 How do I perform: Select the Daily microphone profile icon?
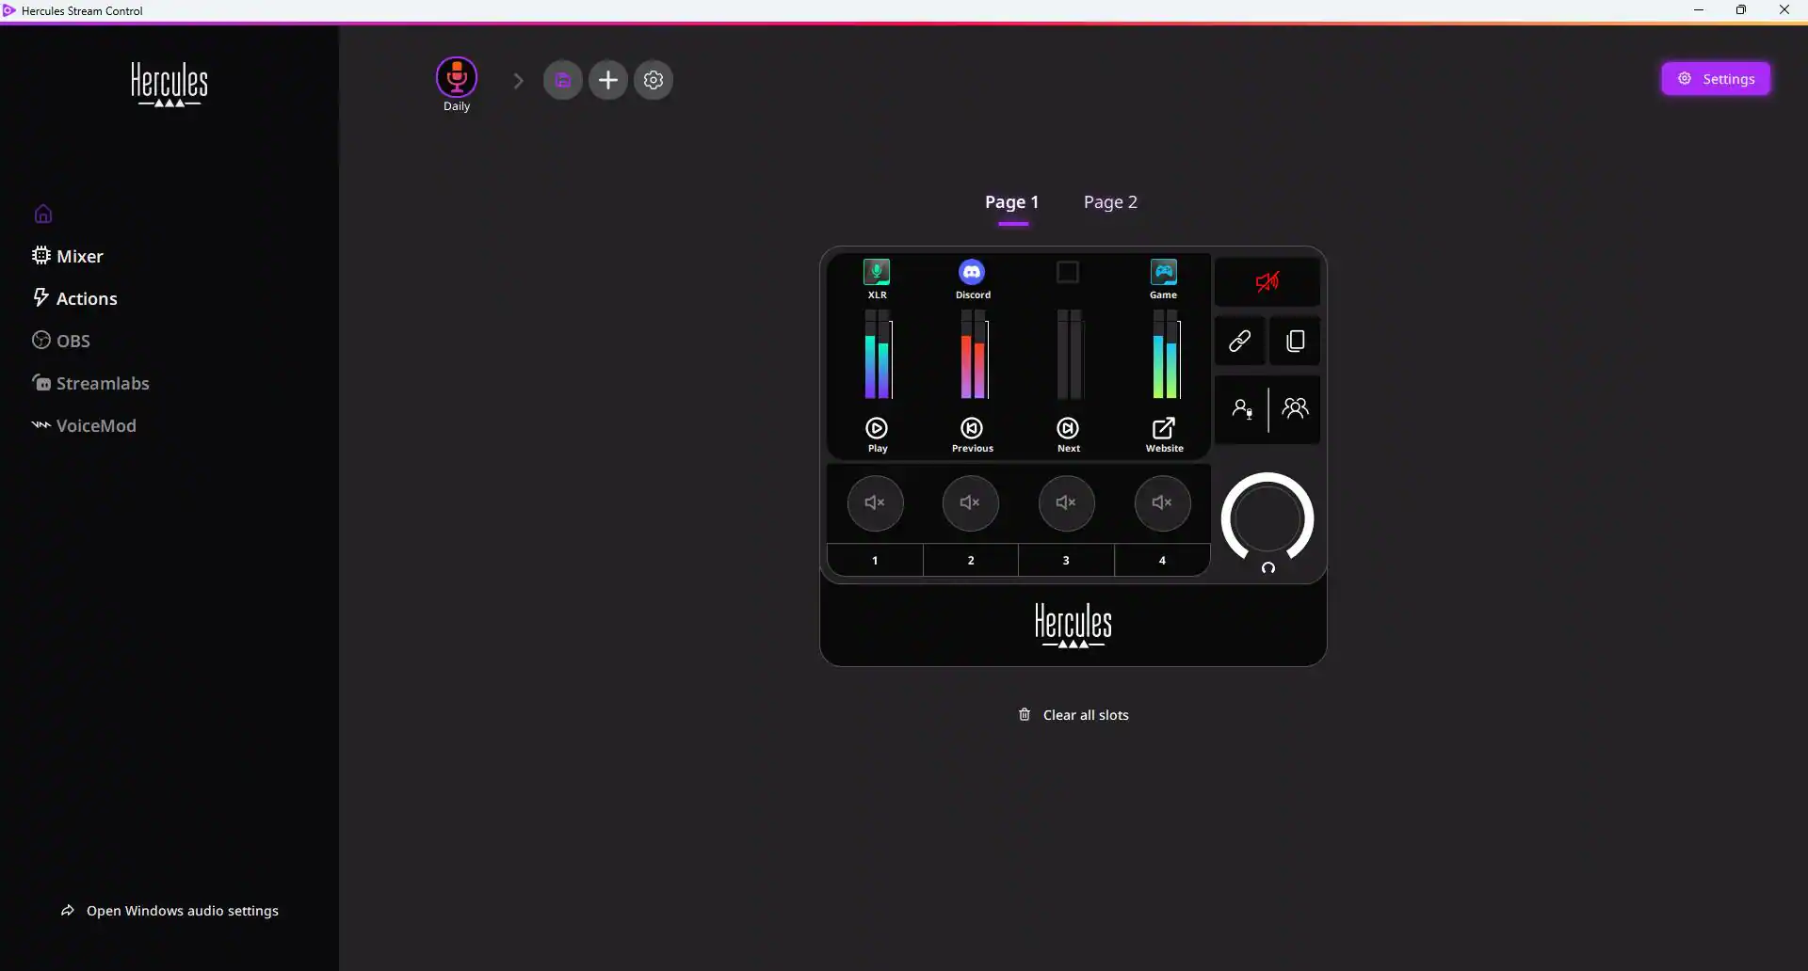click(457, 78)
